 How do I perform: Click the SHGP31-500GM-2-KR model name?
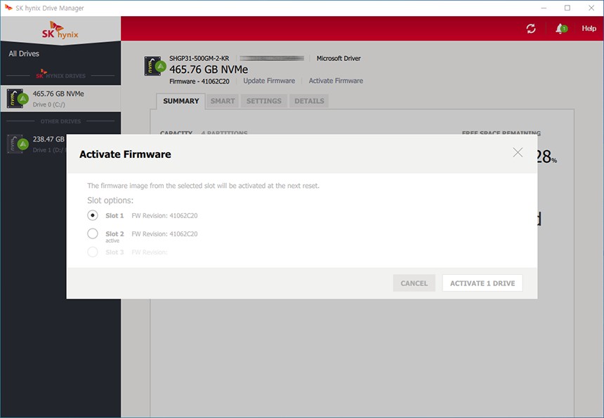[x=199, y=58]
